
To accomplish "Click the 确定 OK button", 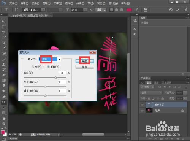I will tap(85, 61).
